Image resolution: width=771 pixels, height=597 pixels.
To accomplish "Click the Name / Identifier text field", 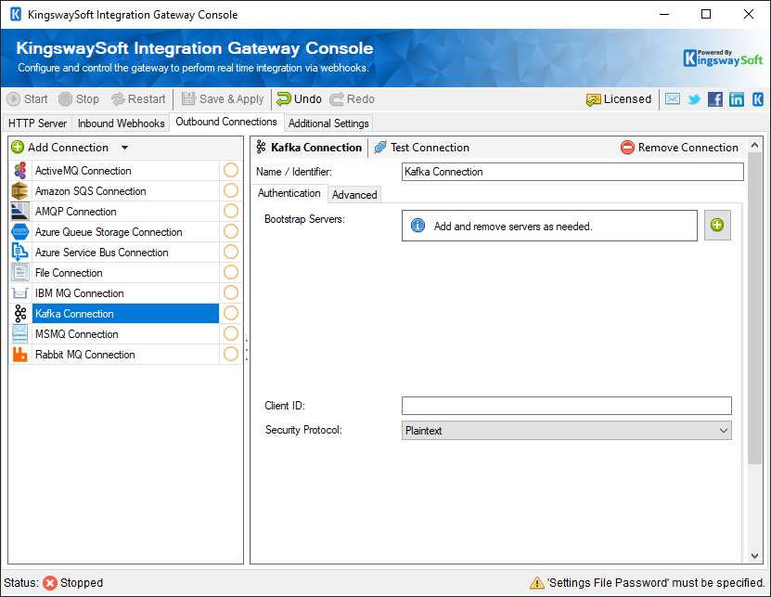I will pyautogui.click(x=572, y=172).
